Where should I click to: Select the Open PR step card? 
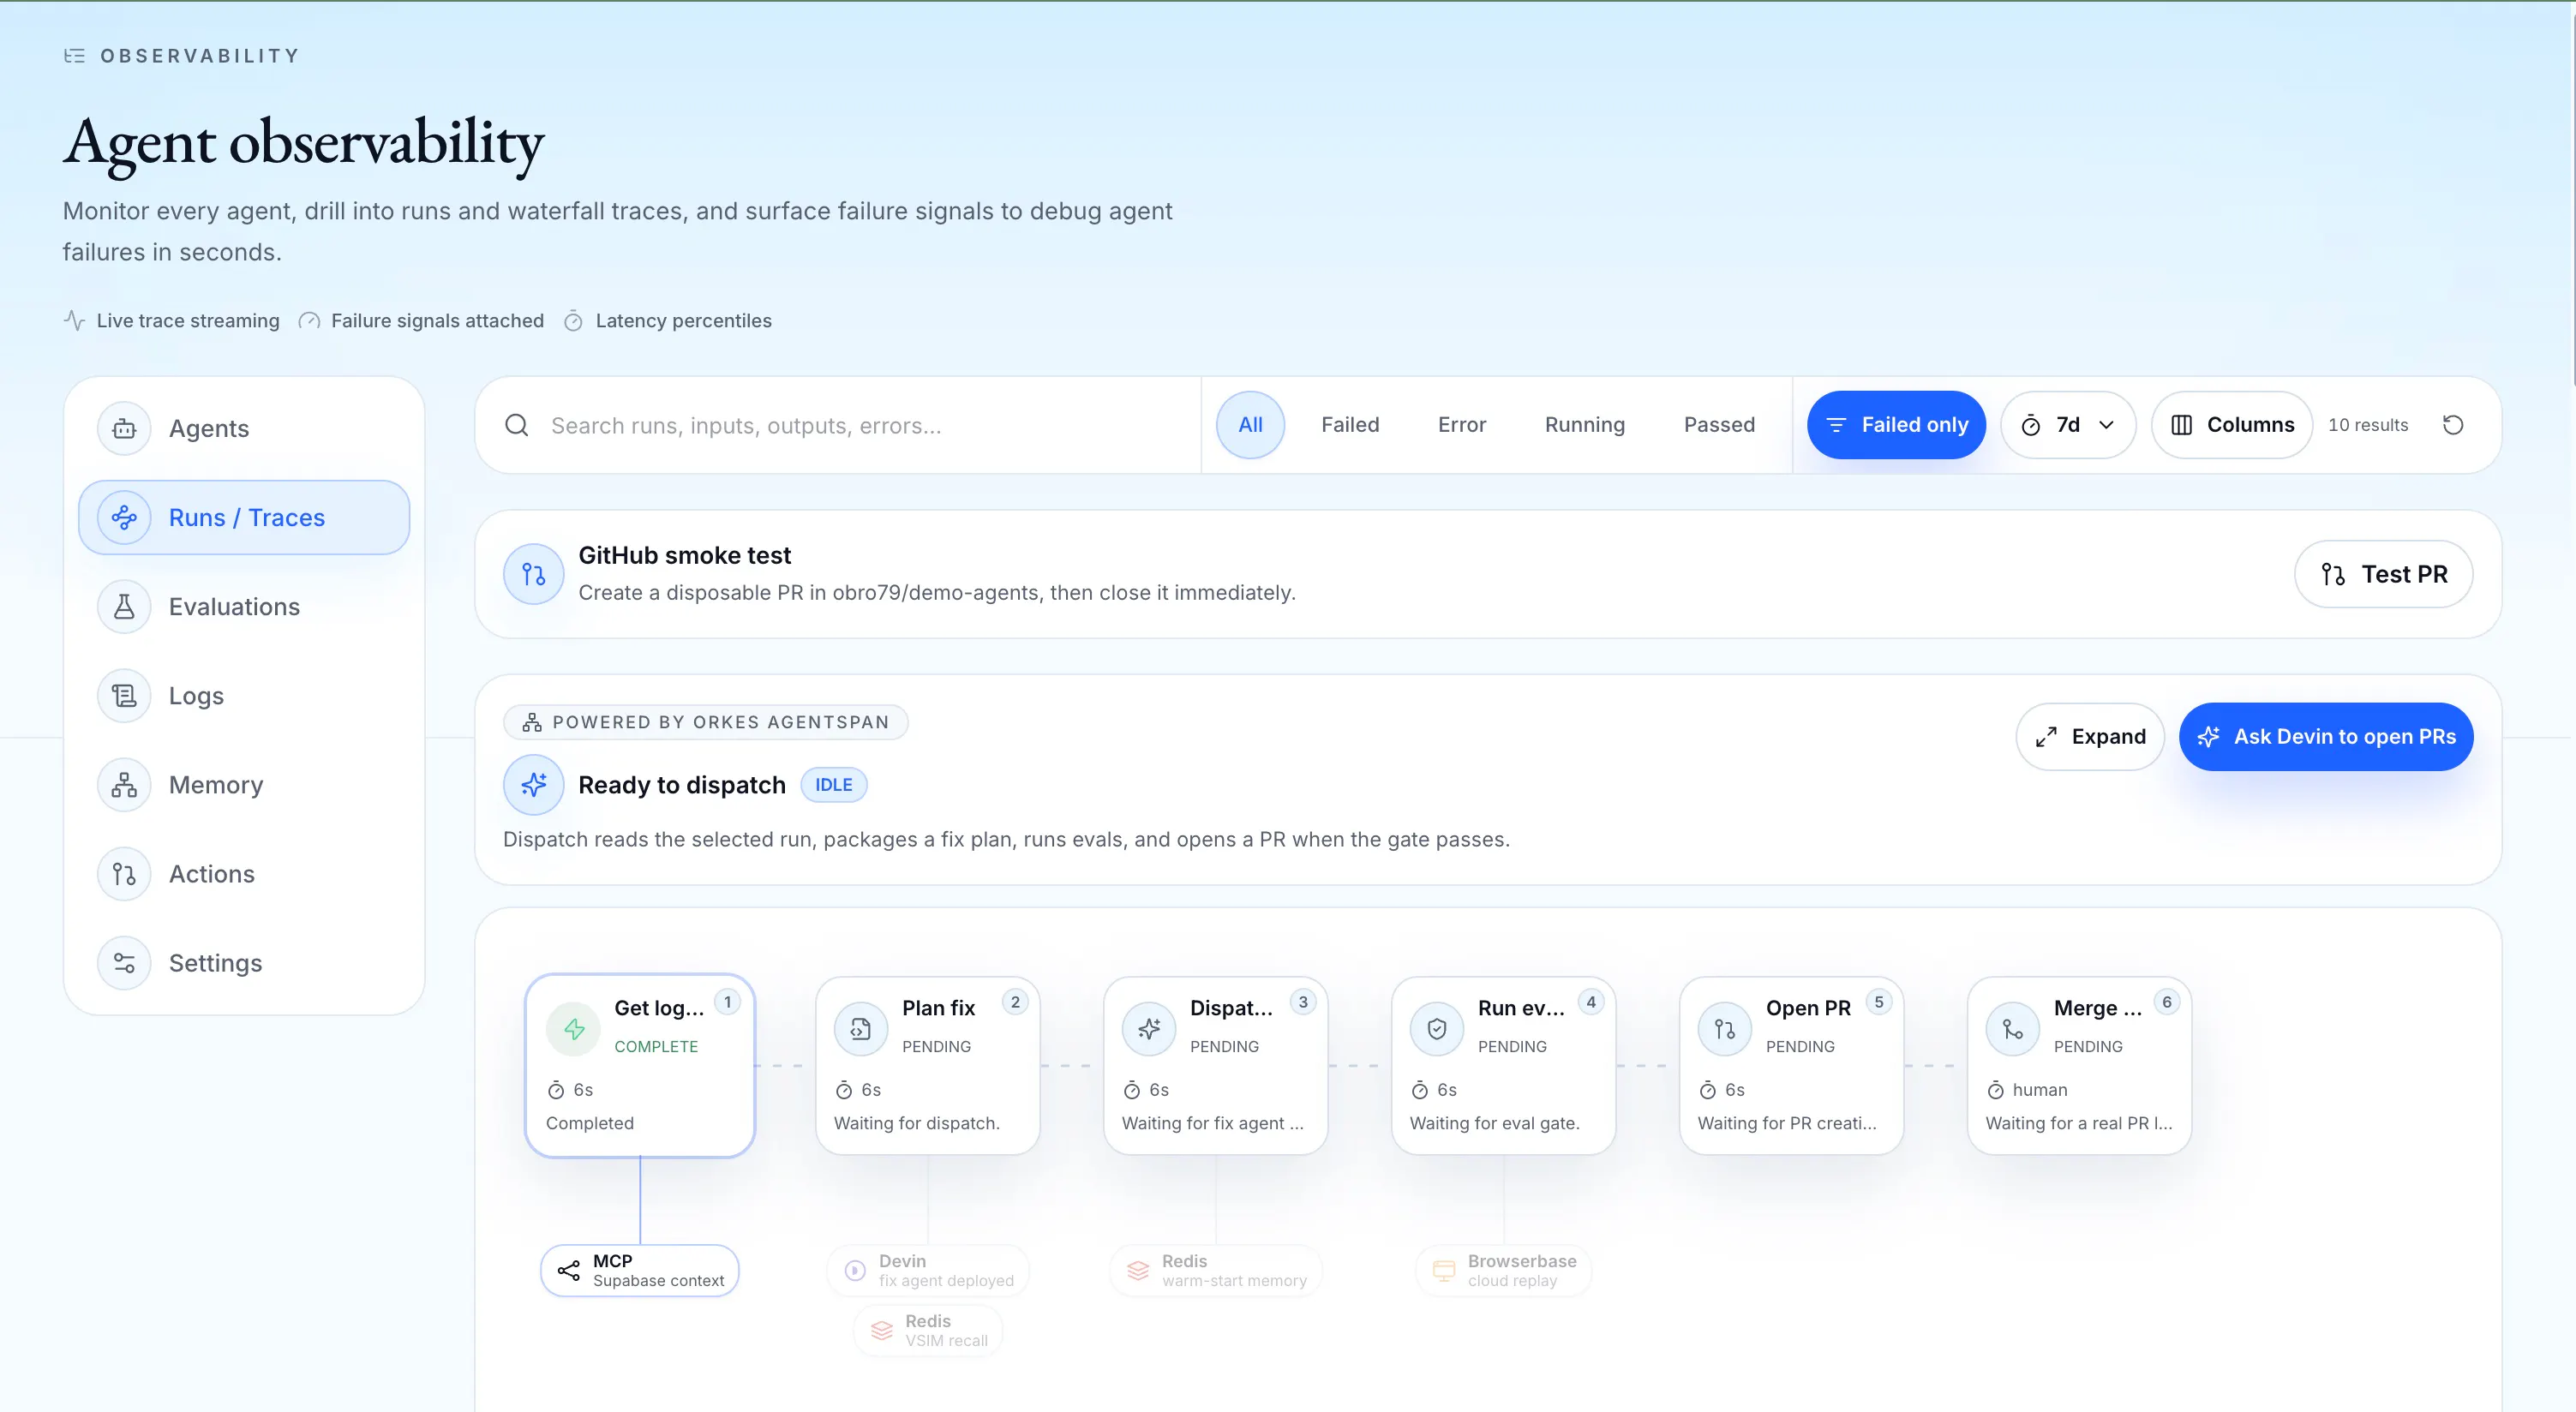[1792, 1066]
